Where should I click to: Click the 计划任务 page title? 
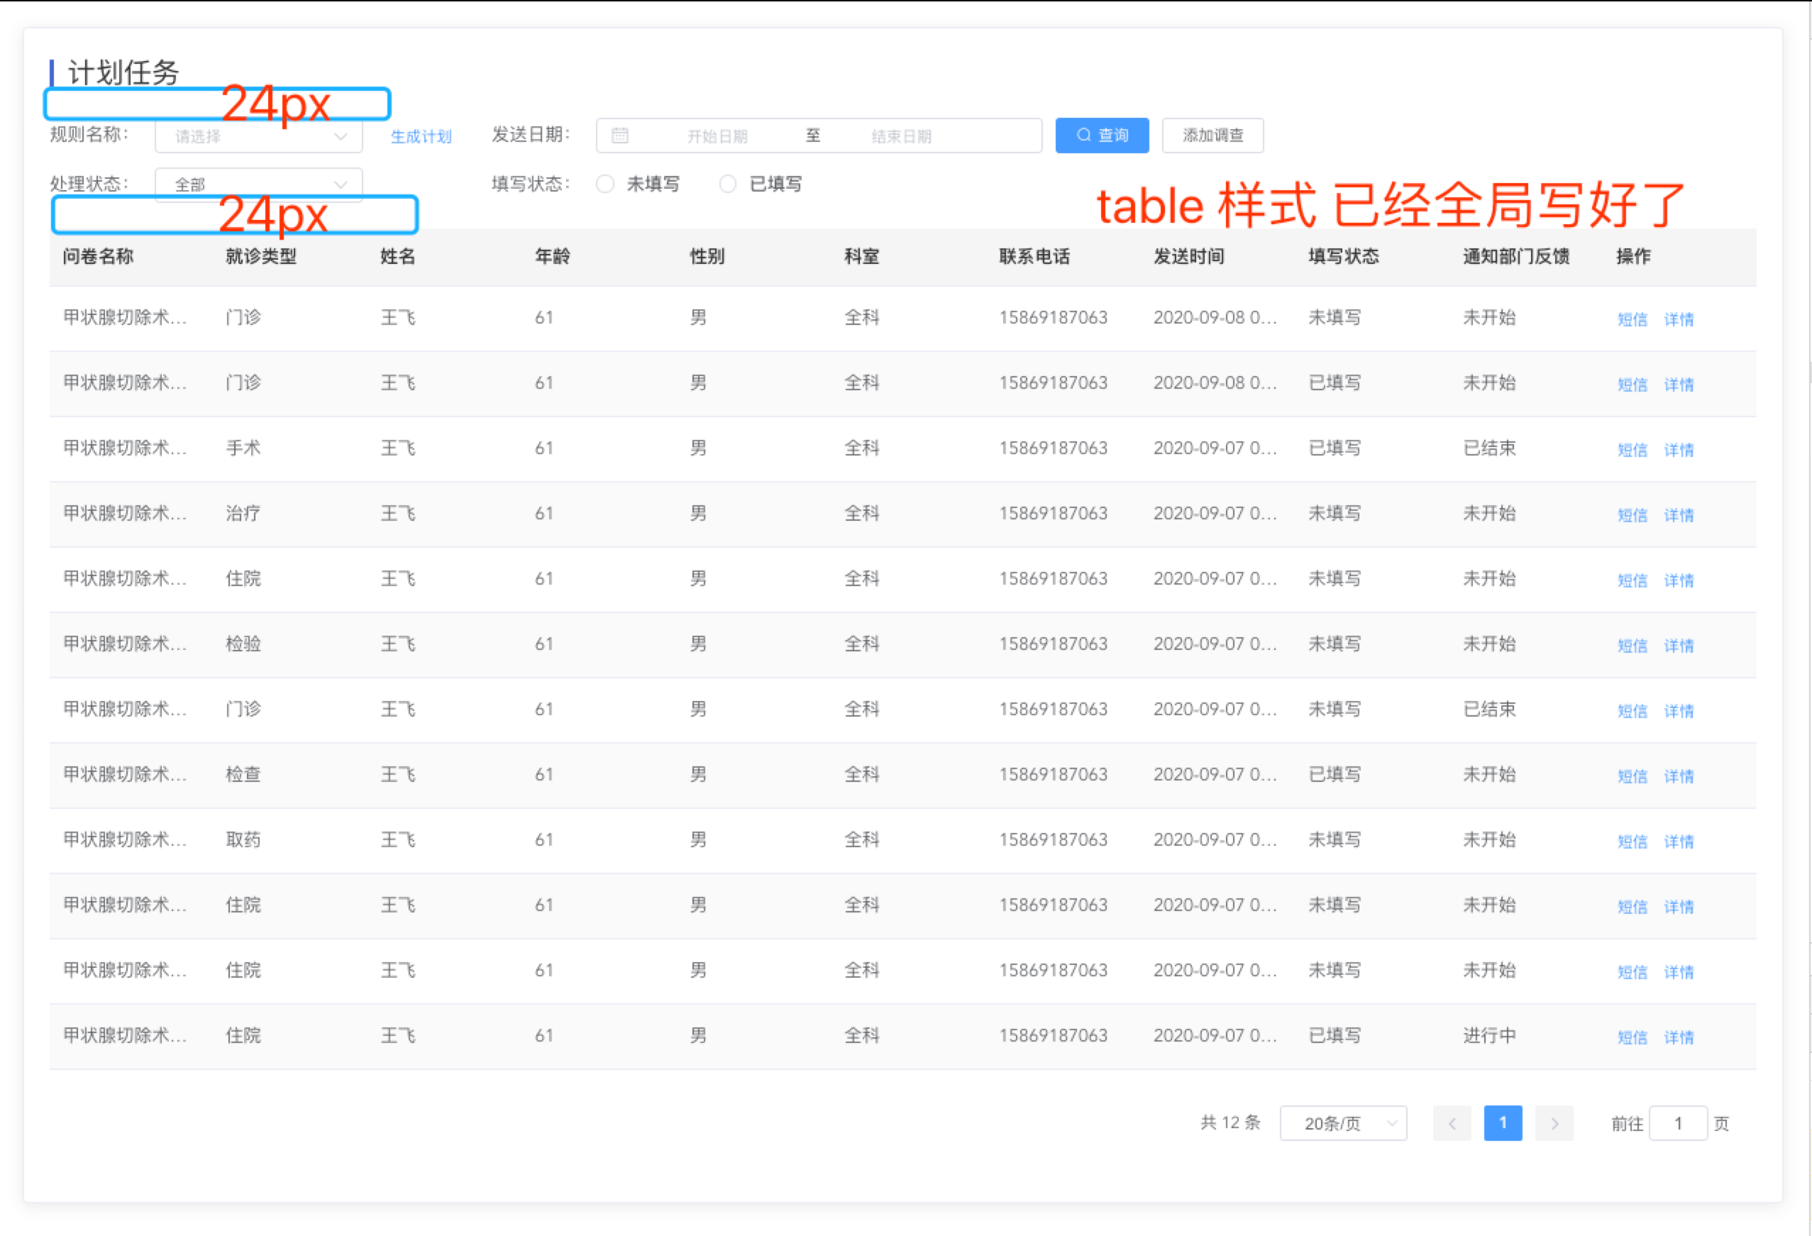coord(123,72)
